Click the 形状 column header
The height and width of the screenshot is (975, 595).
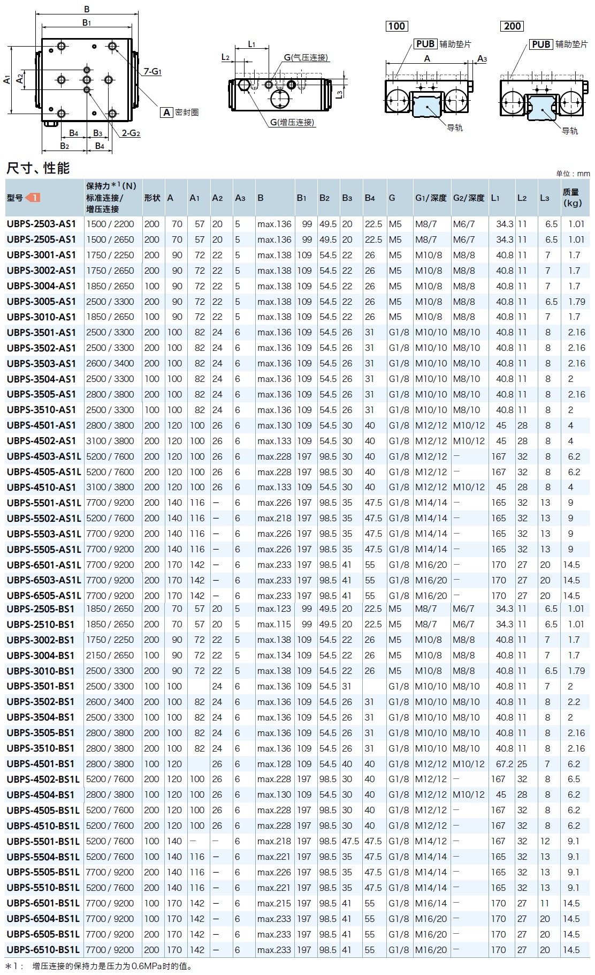point(152,198)
